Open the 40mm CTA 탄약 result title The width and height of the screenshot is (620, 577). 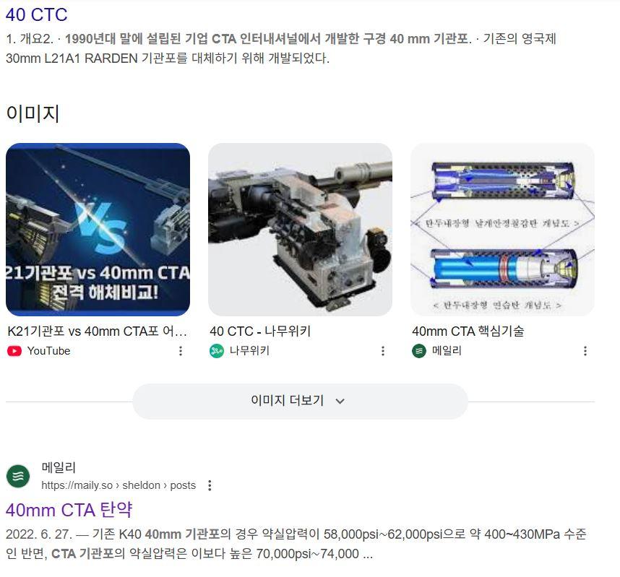(69, 510)
